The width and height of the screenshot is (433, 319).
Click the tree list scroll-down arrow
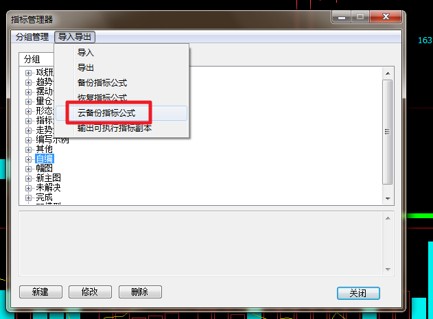(x=388, y=198)
